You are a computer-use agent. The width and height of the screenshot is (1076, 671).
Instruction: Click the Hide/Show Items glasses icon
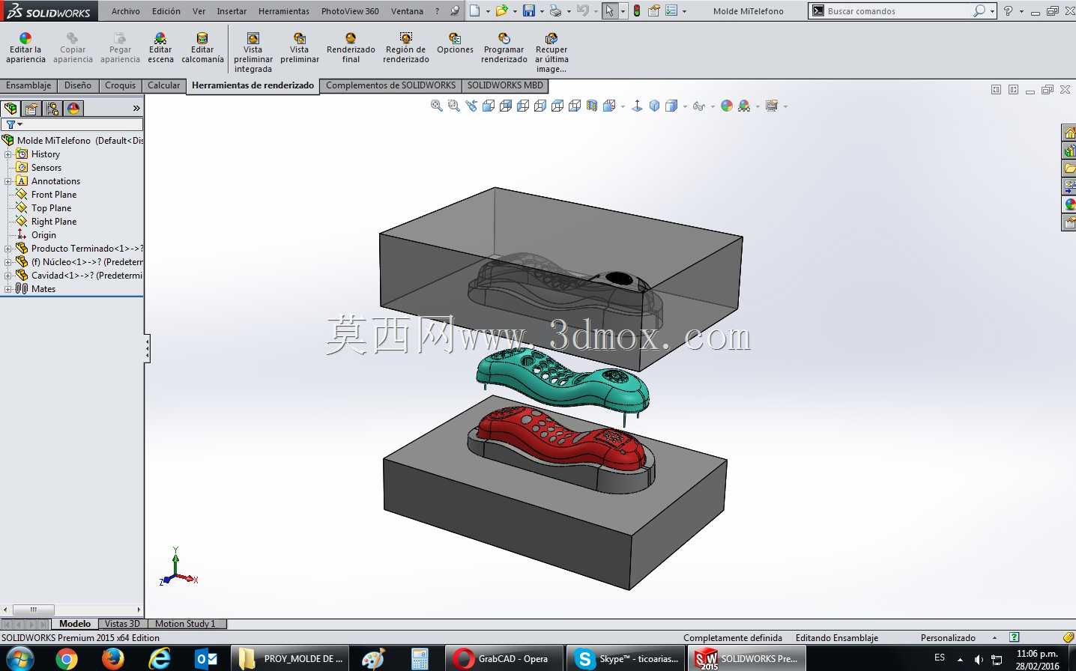click(699, 106)
